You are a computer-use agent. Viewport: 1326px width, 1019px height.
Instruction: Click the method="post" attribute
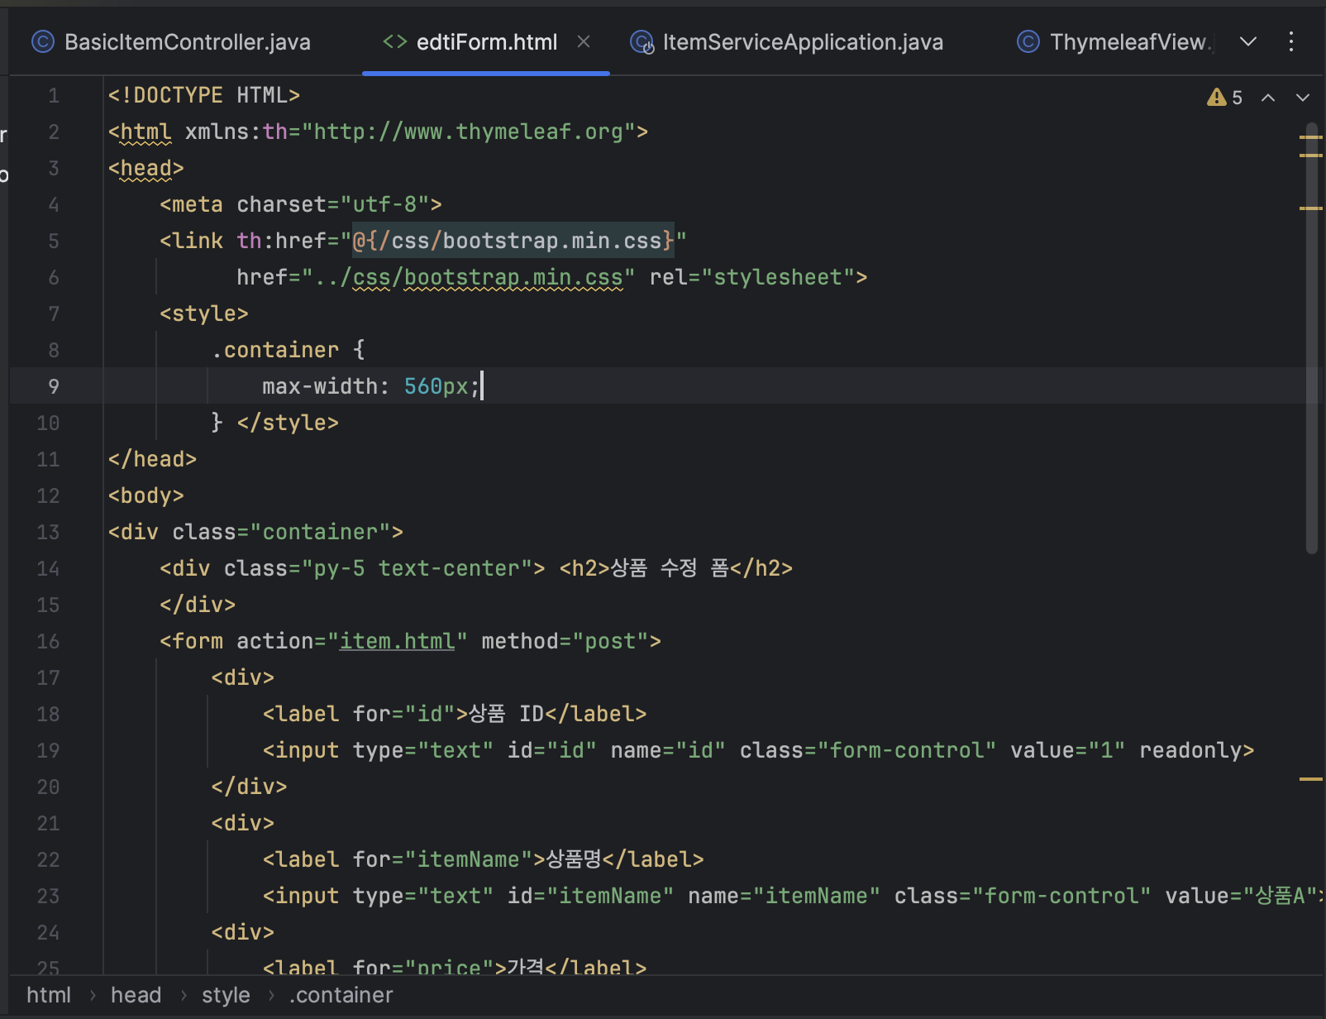point(565,641)
